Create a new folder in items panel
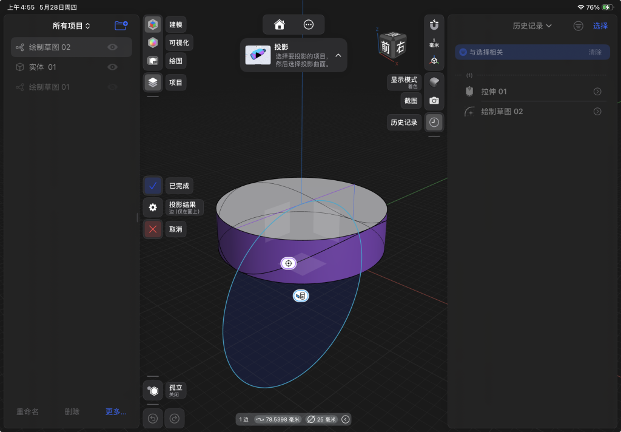Image resolution: width=621 pixels, height=432 pixels. click(121, 25)
